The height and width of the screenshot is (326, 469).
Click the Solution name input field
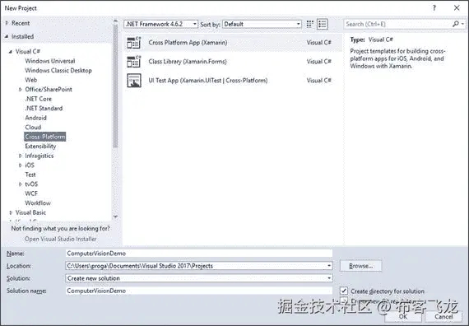click(x=199, y=291)
